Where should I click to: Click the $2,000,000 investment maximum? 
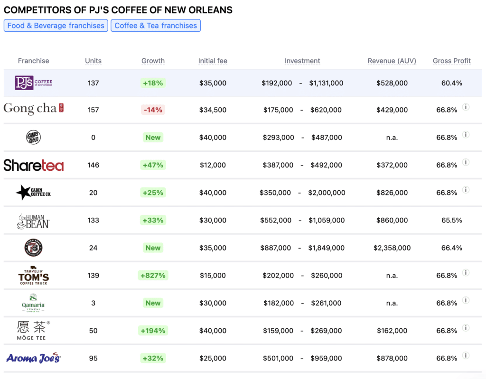[327, 193]
